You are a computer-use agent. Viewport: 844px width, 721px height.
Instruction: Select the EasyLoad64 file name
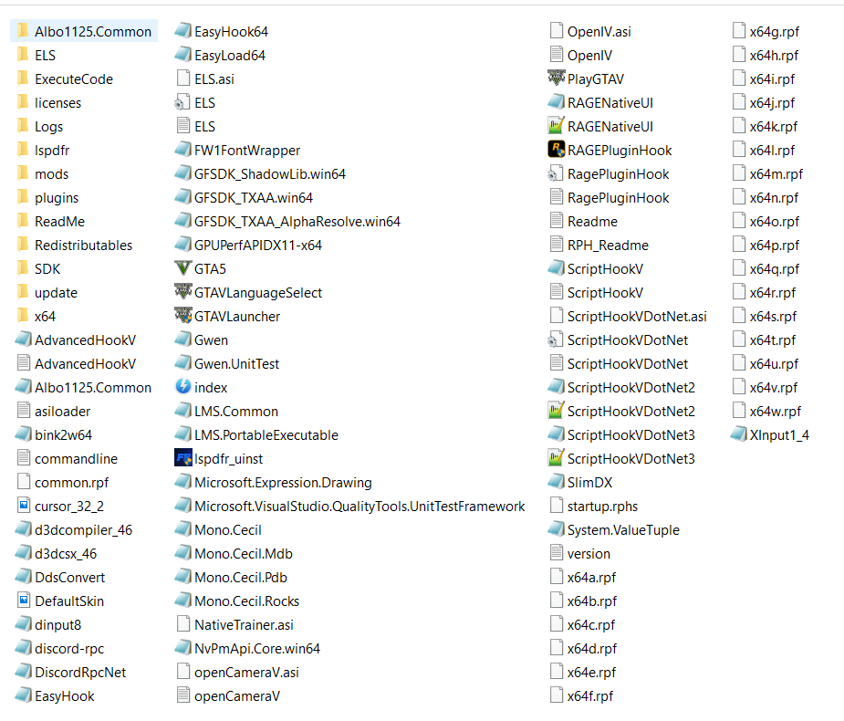coord(230,56)
